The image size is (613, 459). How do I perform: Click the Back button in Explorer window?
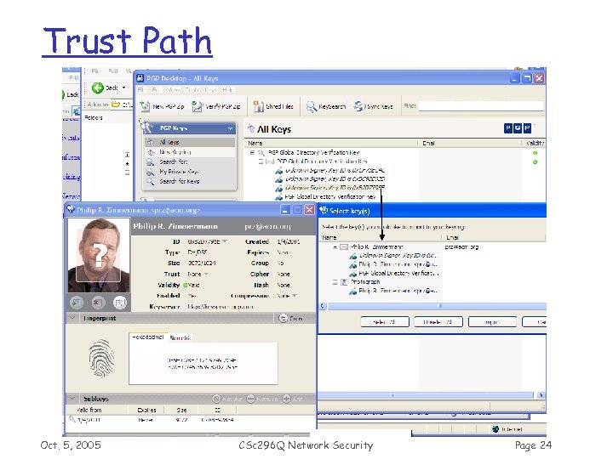pyautogui.click(x=106, y=88)
